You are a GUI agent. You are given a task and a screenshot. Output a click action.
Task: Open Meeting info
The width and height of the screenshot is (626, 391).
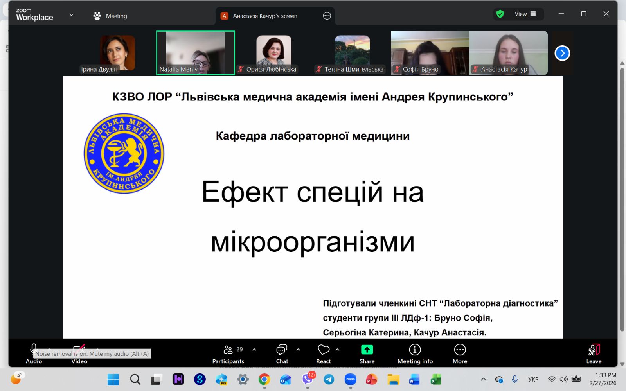[415, 354]
